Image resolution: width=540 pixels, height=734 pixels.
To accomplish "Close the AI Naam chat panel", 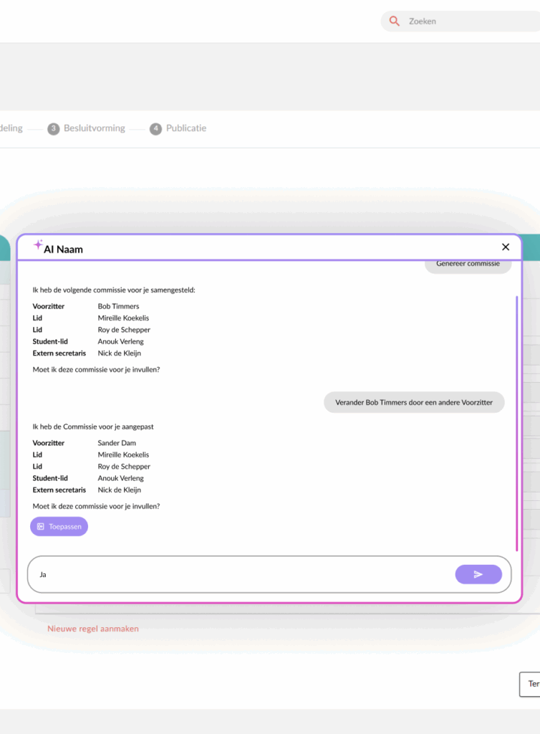I will point(506,247).
